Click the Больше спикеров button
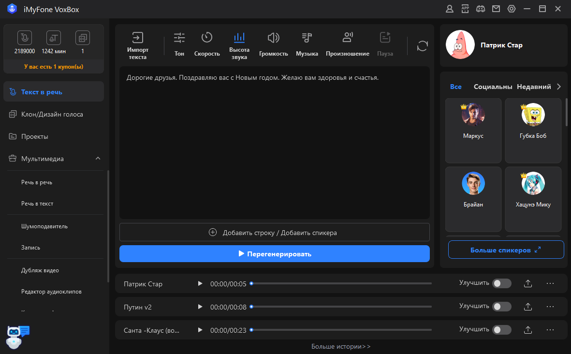Viewport: 571px width, 354px height. coord(506,250)
